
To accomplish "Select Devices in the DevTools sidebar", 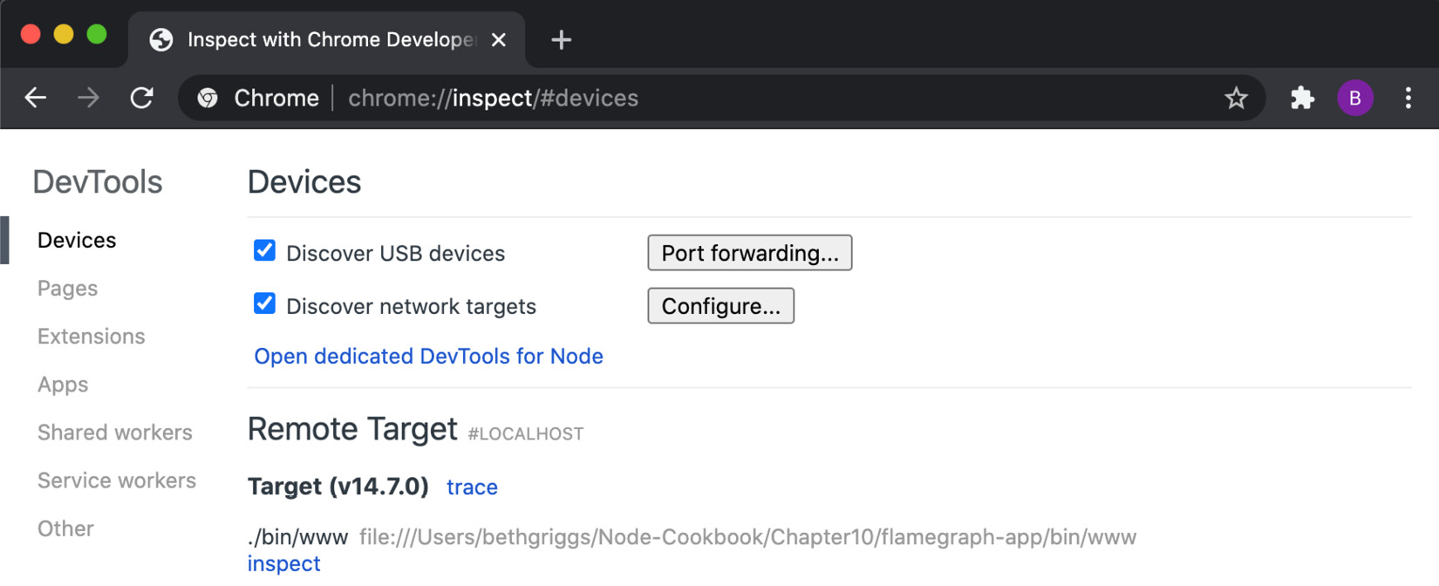I will (77, 240).
